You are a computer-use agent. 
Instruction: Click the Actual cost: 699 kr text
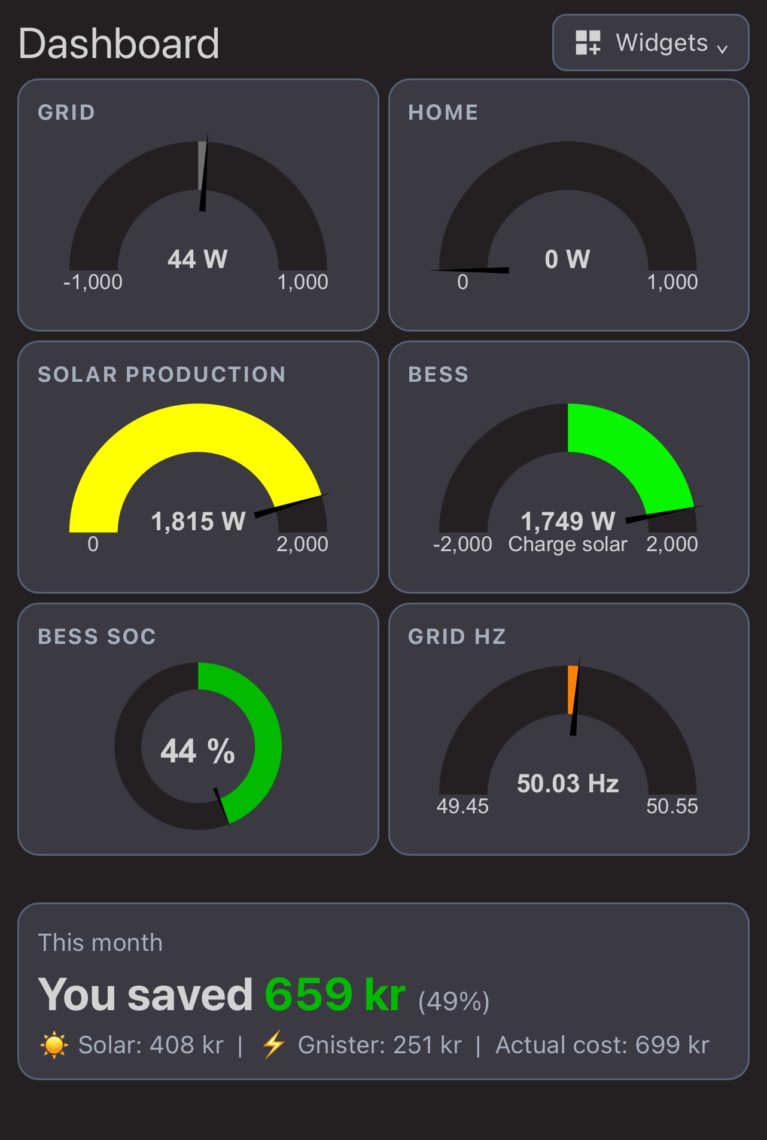coord(602,1045)
